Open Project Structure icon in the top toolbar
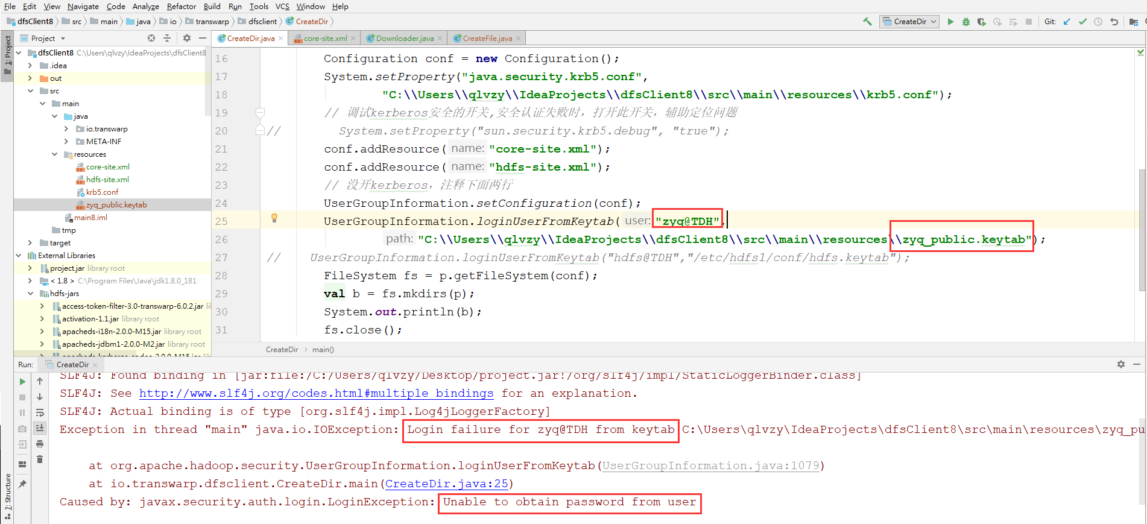Screen dimensions: 1147x524 click(1133, 22)
